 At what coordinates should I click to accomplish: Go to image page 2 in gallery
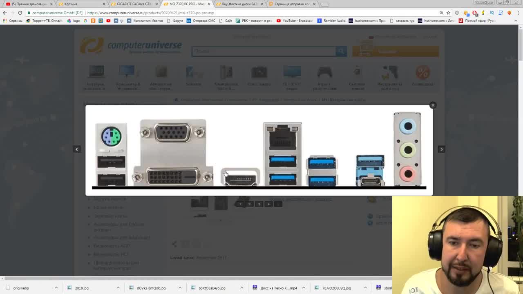pyautogui.click(x=249, y=204)
